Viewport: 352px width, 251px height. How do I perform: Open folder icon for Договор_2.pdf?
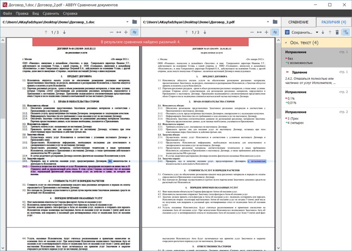[275, 22]
